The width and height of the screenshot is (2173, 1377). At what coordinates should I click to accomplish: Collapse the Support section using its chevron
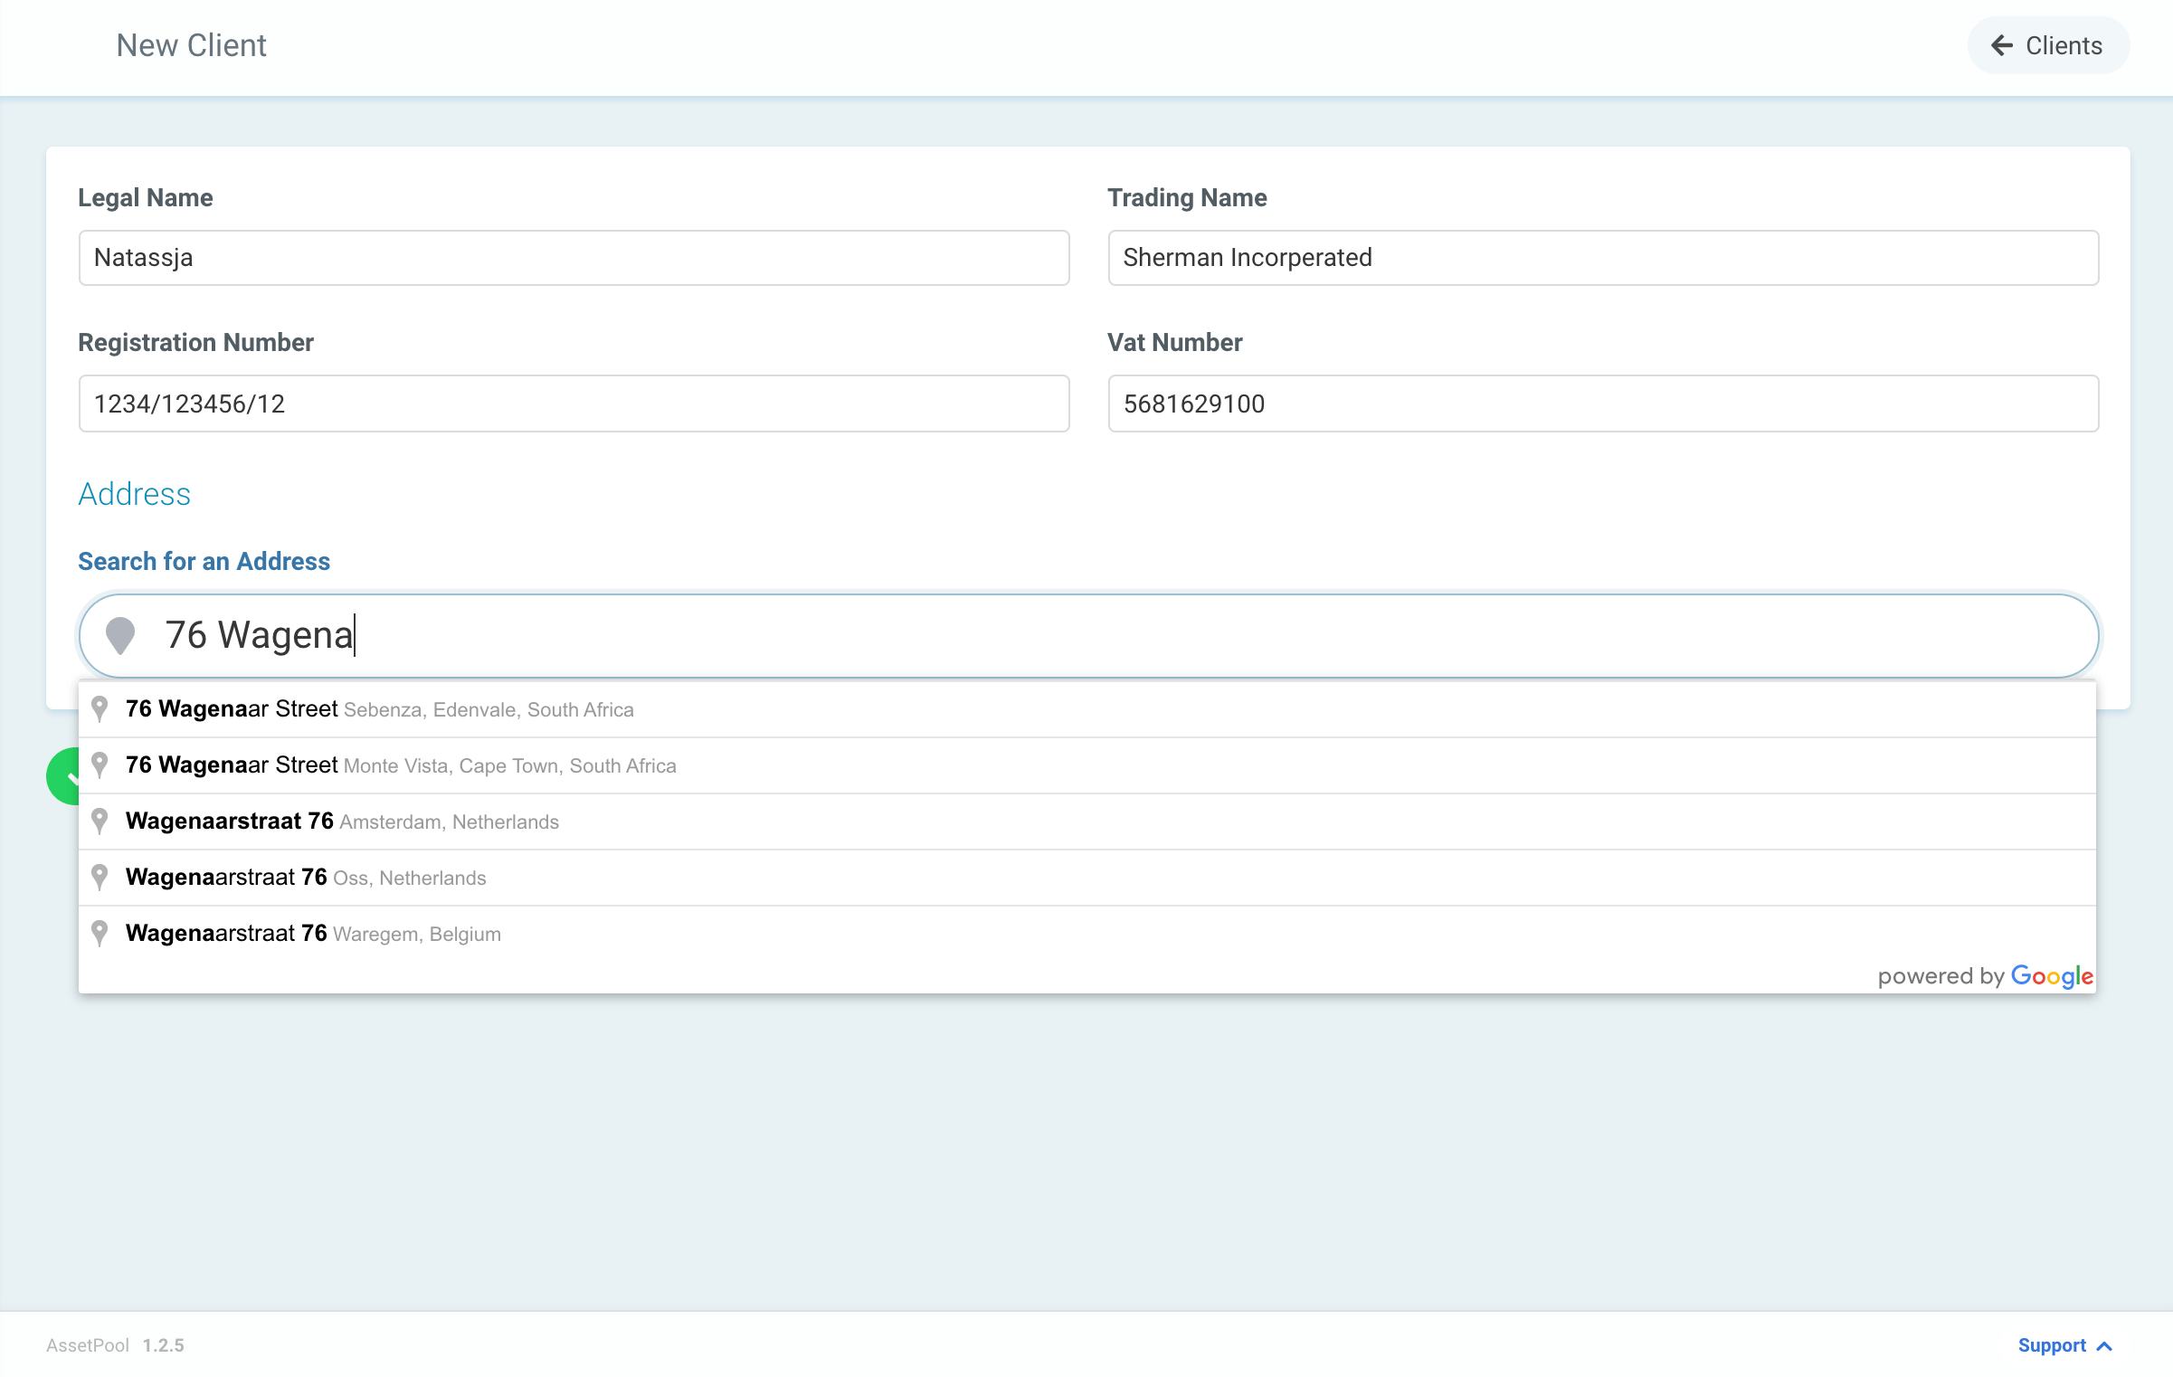point(2104,1345)
